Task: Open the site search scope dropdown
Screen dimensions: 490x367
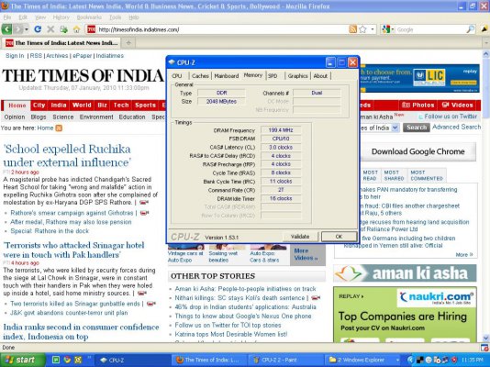Action: point(395,128)
